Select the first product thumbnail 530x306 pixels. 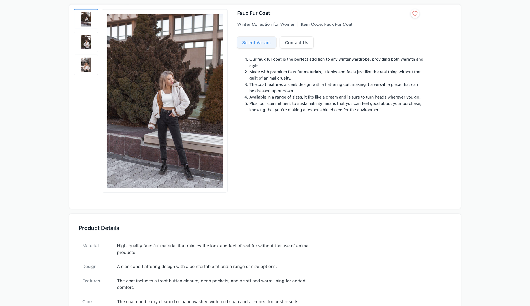point(86,19)
